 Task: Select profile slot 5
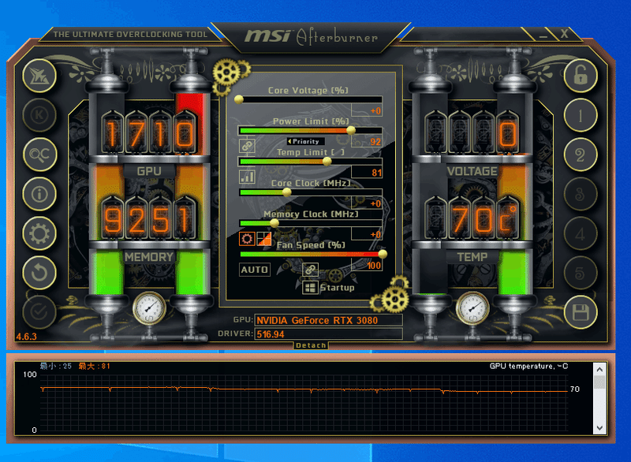pos(581,273)
